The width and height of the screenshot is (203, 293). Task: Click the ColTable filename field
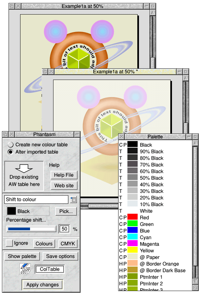coord(50,269)
